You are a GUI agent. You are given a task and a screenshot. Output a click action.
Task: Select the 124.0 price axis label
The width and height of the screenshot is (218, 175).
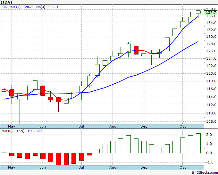pos(211,58)
